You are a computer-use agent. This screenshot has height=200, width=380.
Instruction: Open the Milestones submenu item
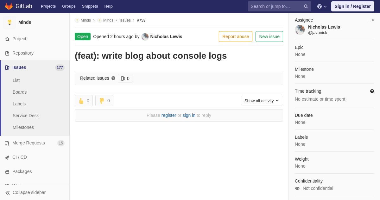[x=23, y=127]
